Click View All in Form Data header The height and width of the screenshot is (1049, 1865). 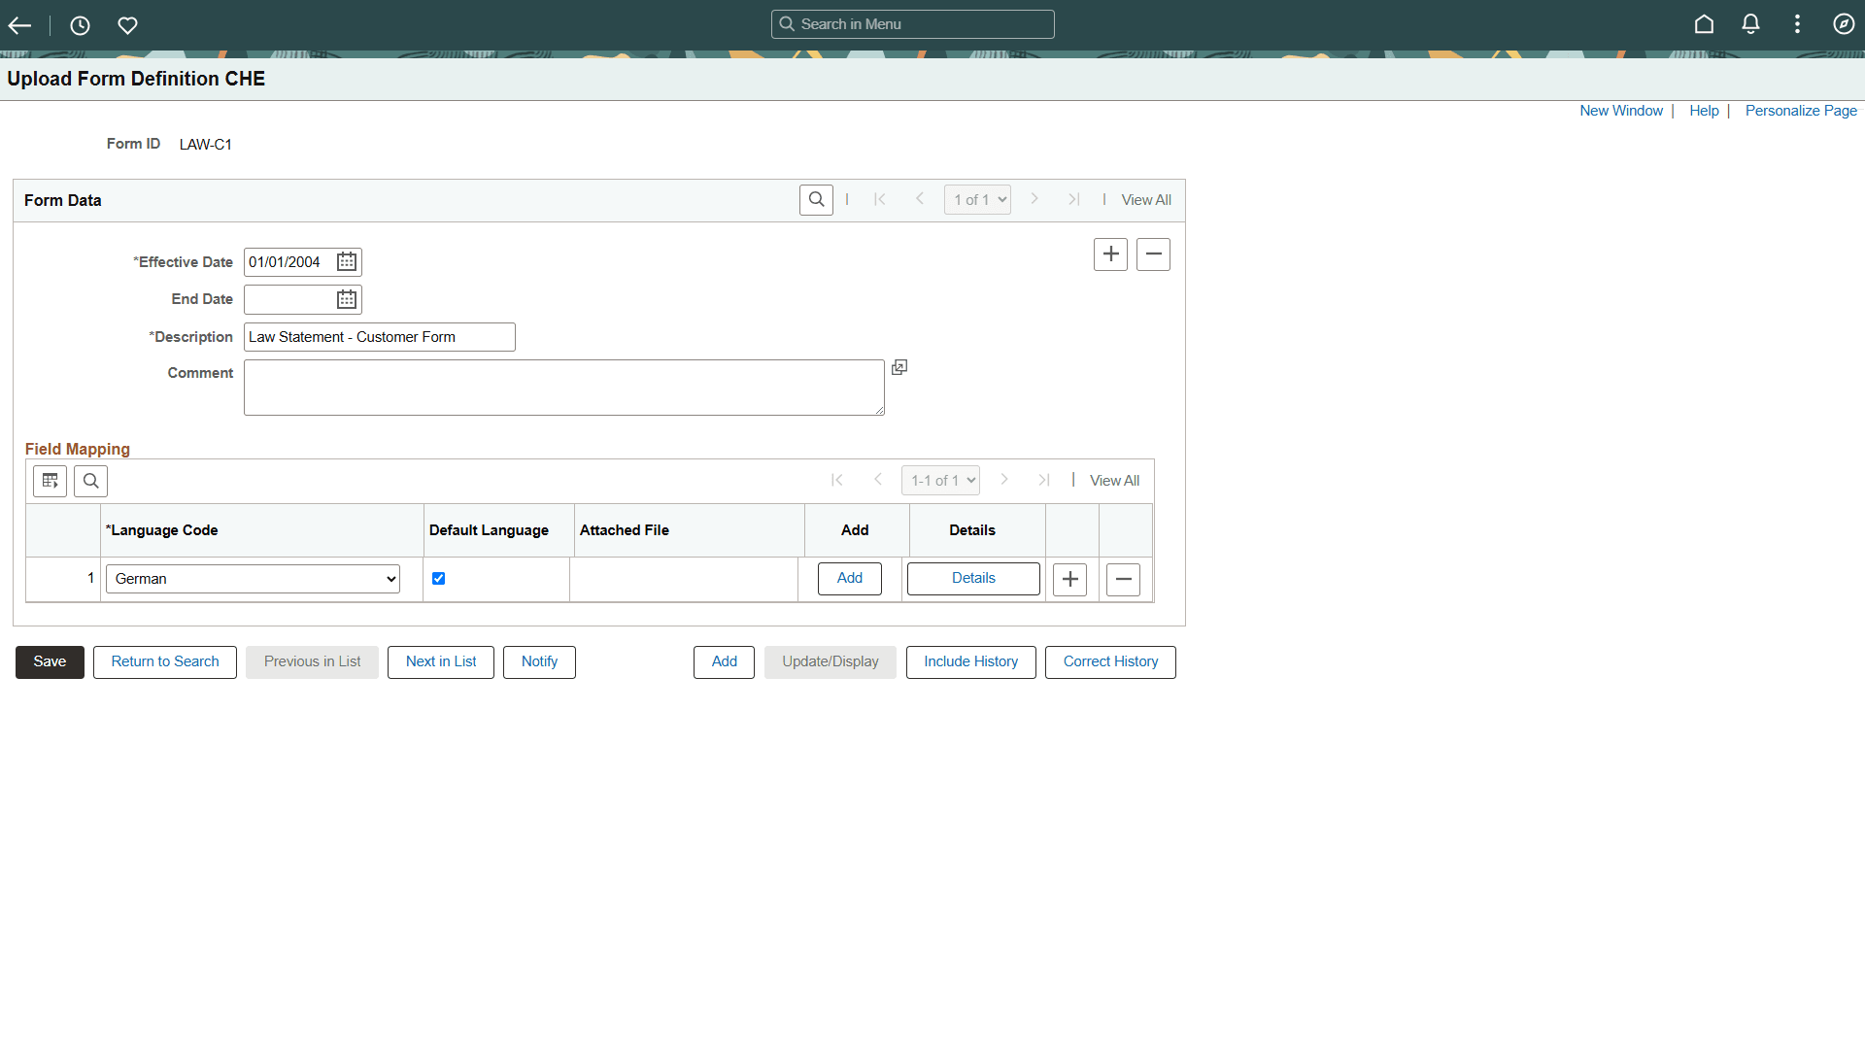[1146, 200]
